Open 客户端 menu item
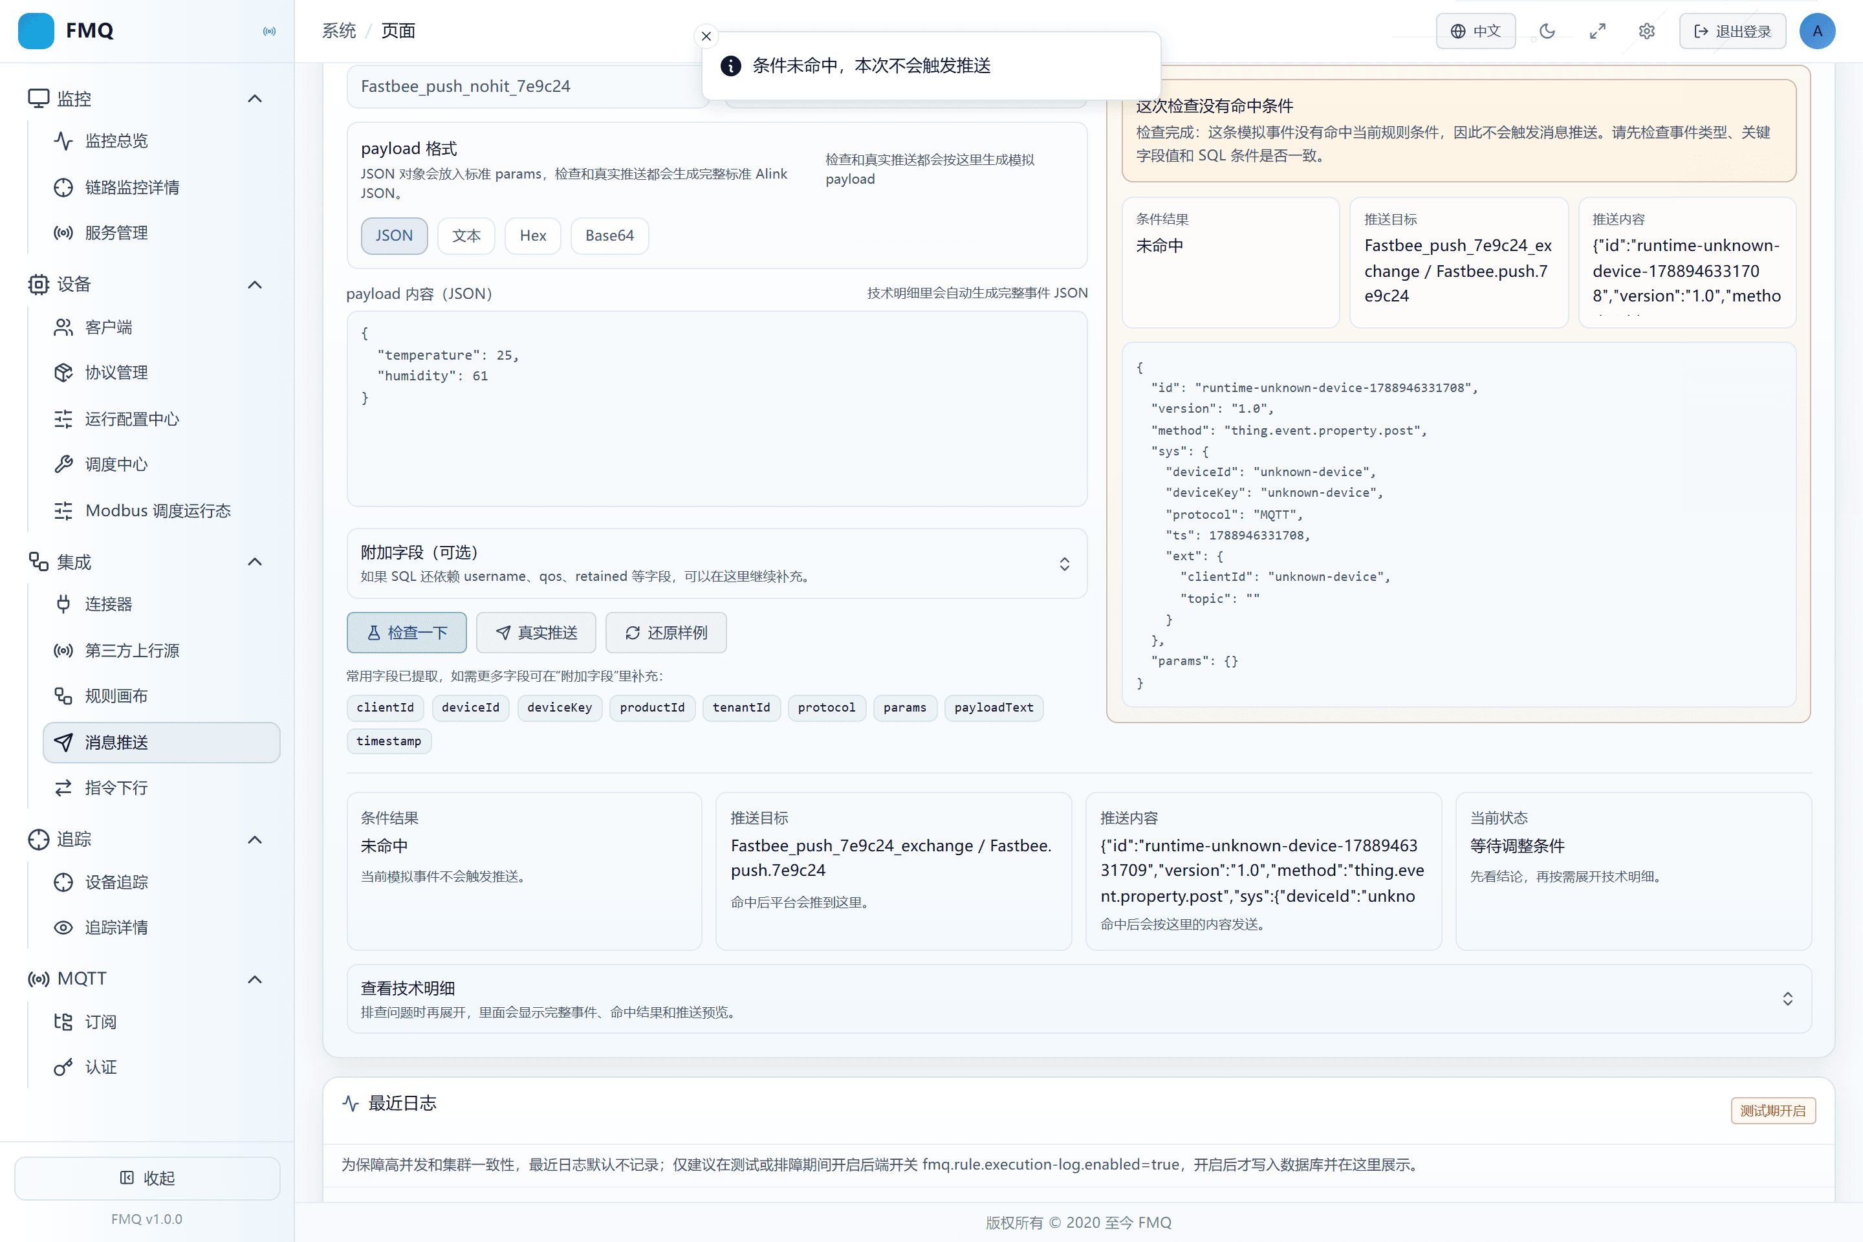The width and height of the screenshot is (1863, 1242). (162, 327)
